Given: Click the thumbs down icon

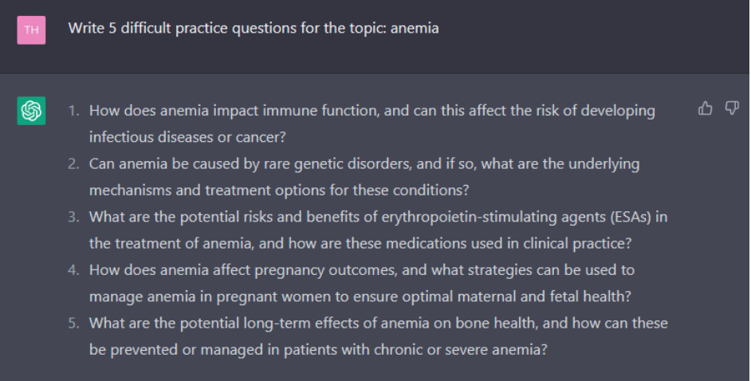Looking at the screenshot, I should pyautogui.click(x=731, y=108).
